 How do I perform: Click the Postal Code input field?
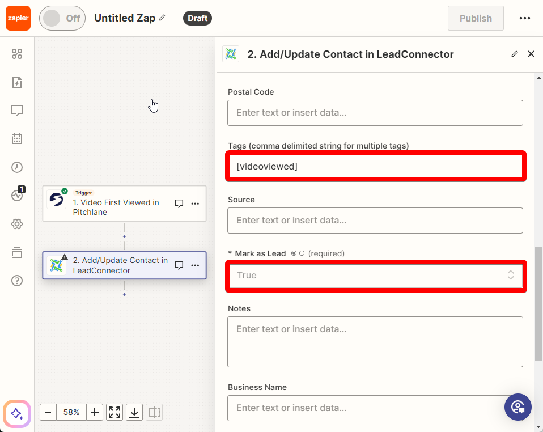(375, 113)
